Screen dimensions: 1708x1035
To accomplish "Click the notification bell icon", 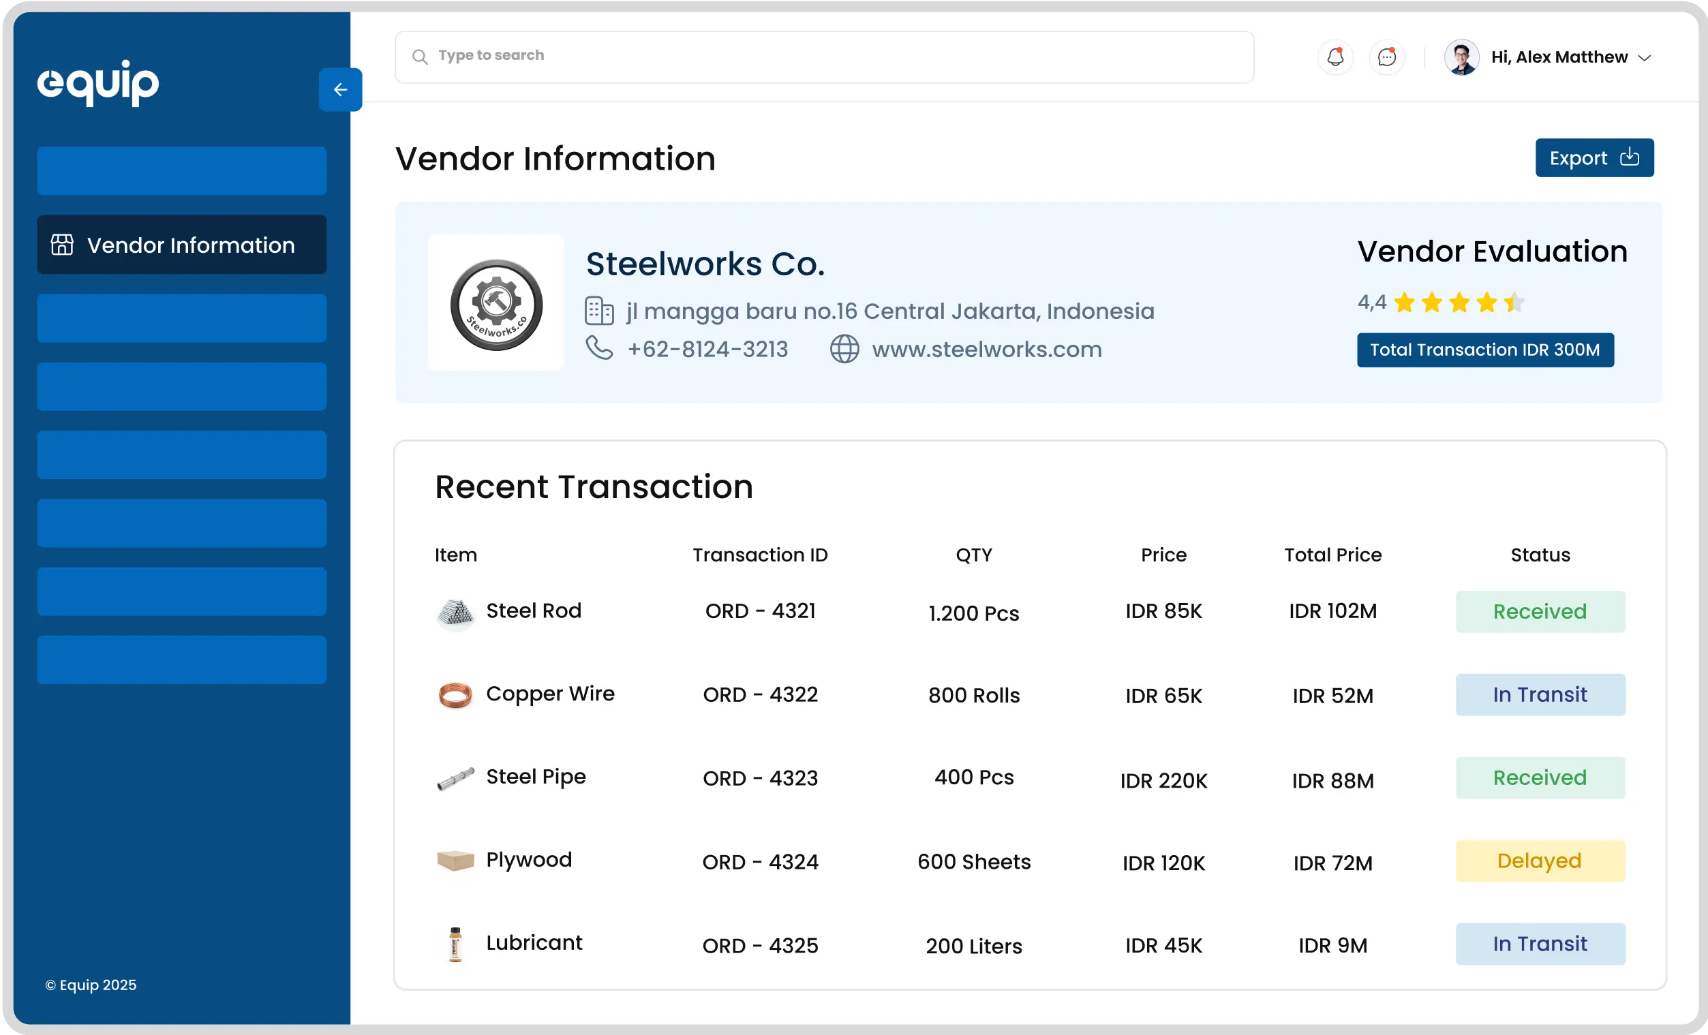I will pyautogui.click(x=1335, y=57).
